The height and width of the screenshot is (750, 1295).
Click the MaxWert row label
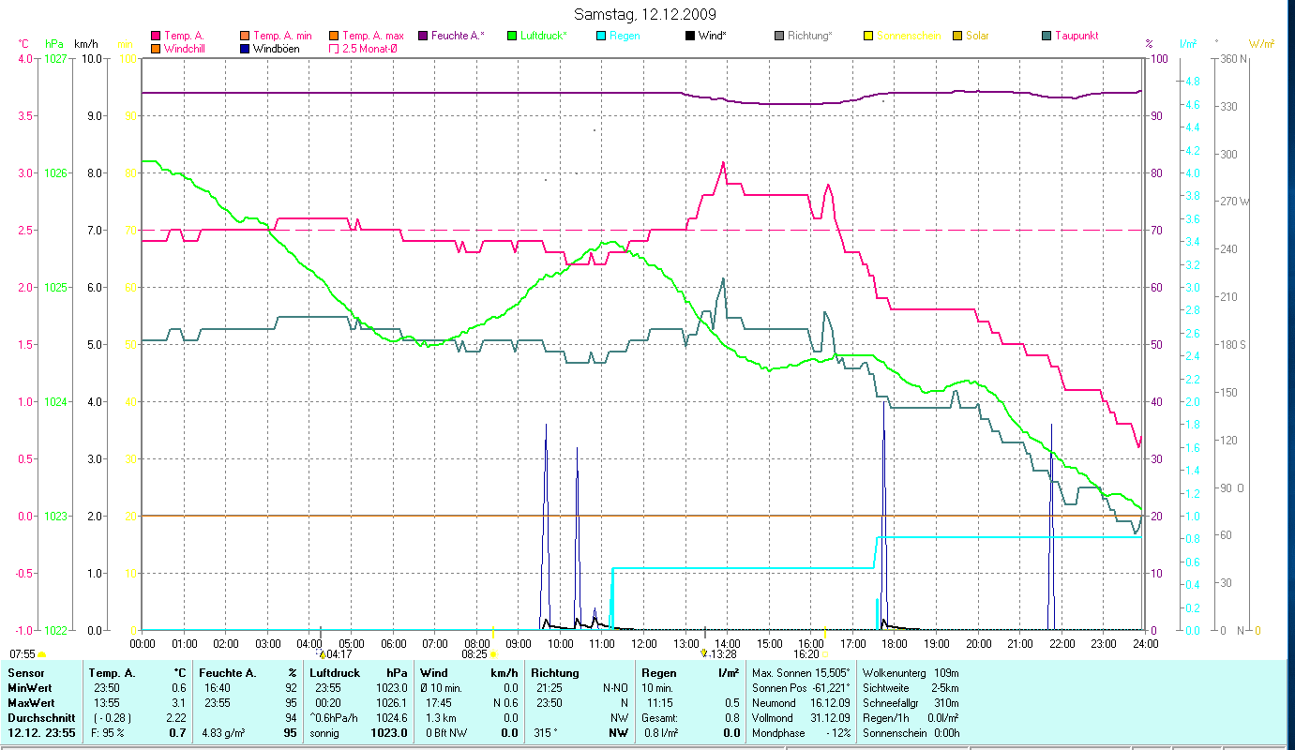pyautogui.click(x=32, y=703)
